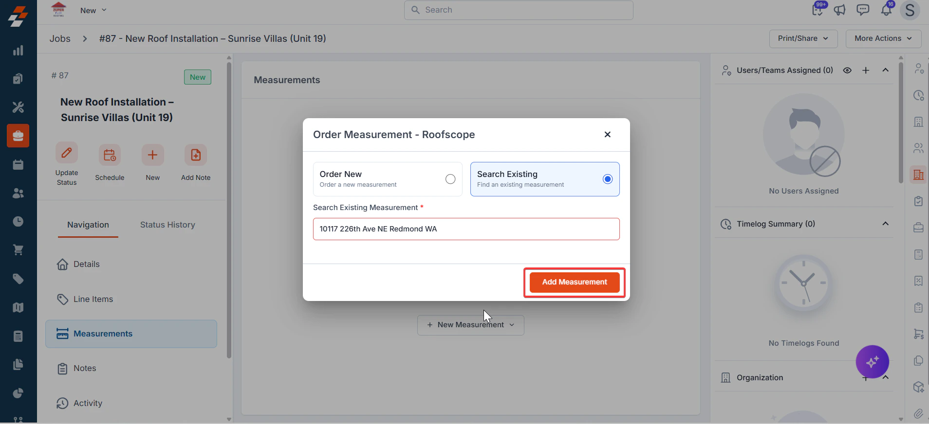Open the customers people sidebar icon
929x424 pixels.
[18, 193]
